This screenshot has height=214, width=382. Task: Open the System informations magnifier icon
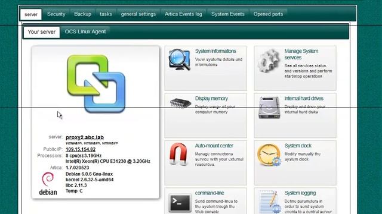tap(179, 59)
